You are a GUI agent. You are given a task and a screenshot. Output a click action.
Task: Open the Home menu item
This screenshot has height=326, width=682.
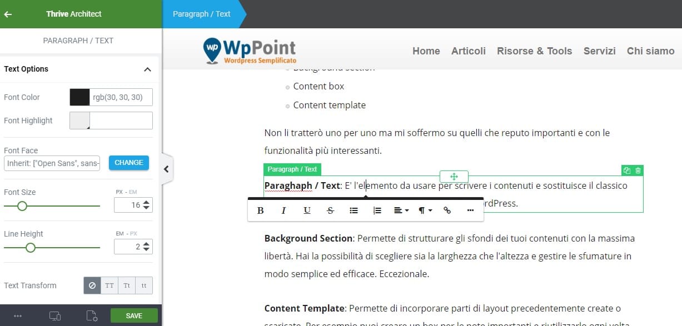point(426,51)
